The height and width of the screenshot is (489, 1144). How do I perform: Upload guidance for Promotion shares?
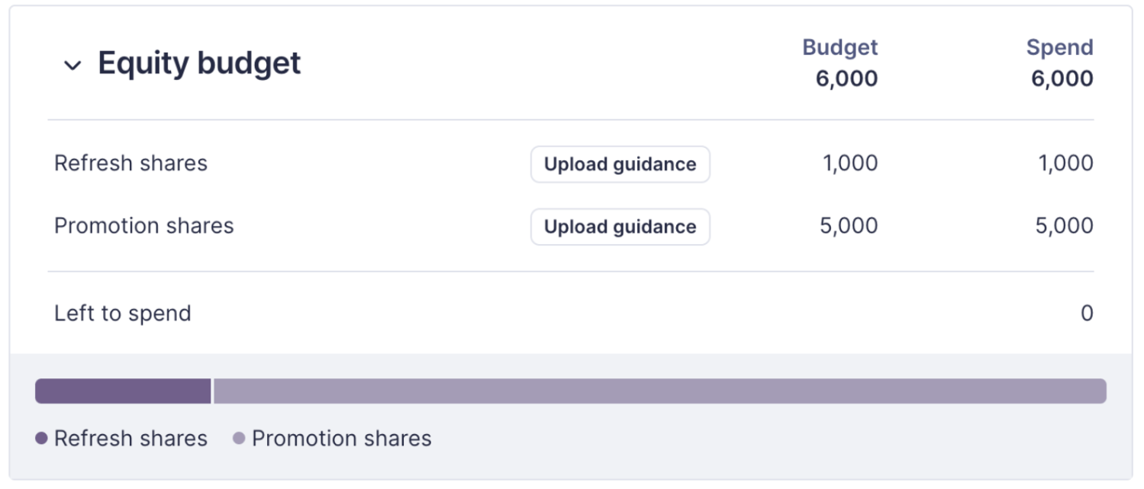620,227
